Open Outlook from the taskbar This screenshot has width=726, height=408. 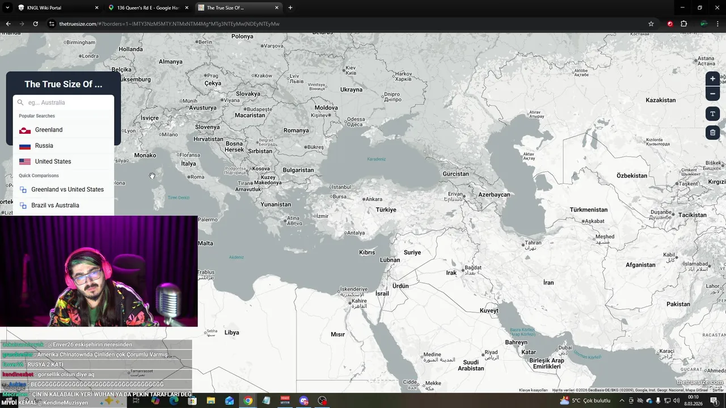[229, 401]
